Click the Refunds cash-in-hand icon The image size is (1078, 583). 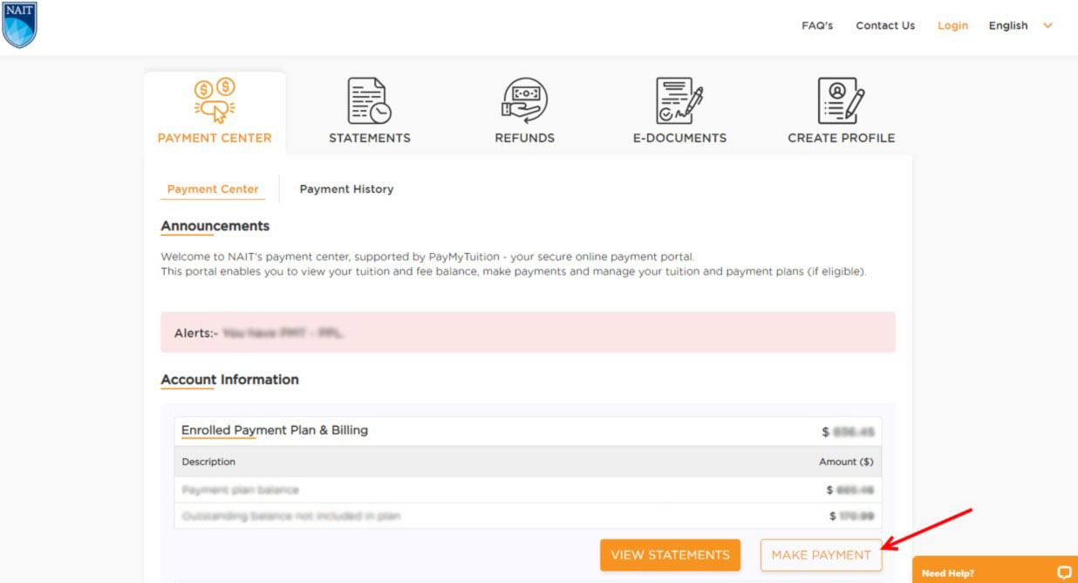525,99
